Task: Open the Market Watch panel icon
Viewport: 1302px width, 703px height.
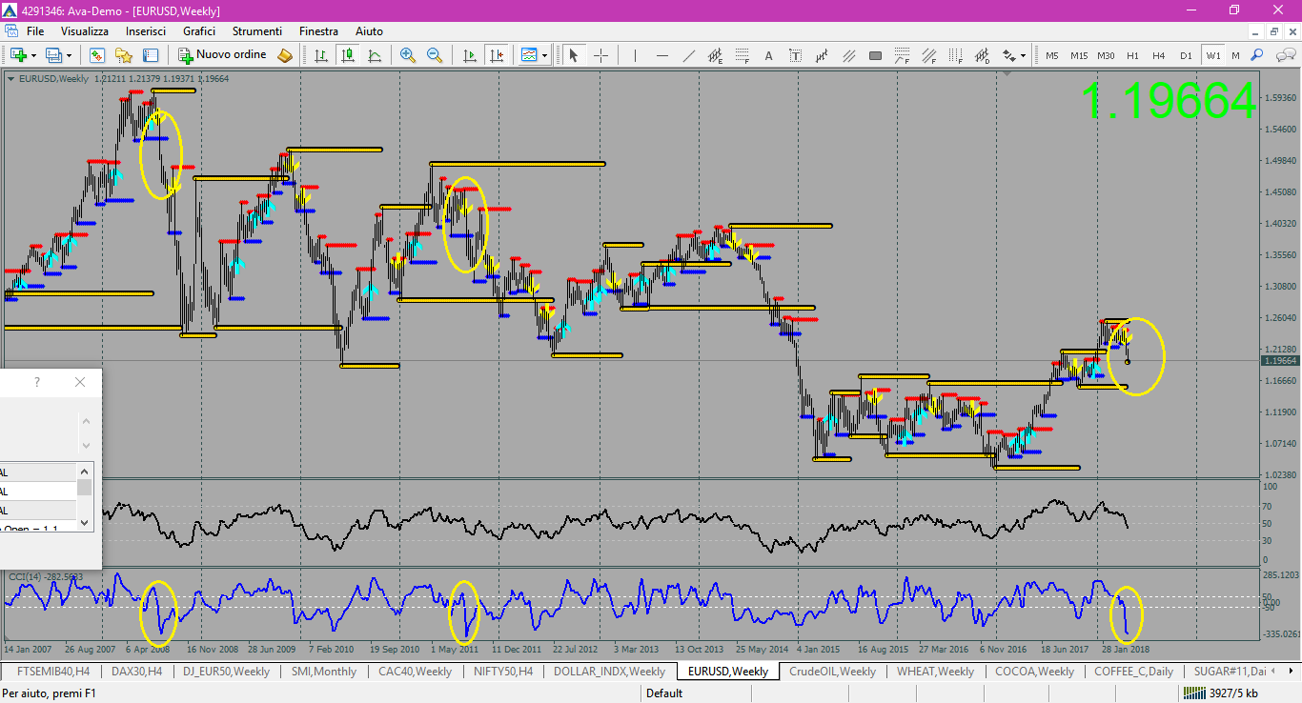Action: pos(97,55)
